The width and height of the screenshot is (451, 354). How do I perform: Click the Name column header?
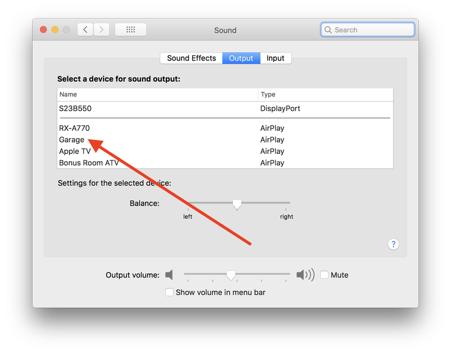[158, 94]
